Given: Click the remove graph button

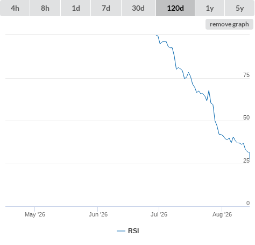Looking at the screenshot, I should [229, 24].
